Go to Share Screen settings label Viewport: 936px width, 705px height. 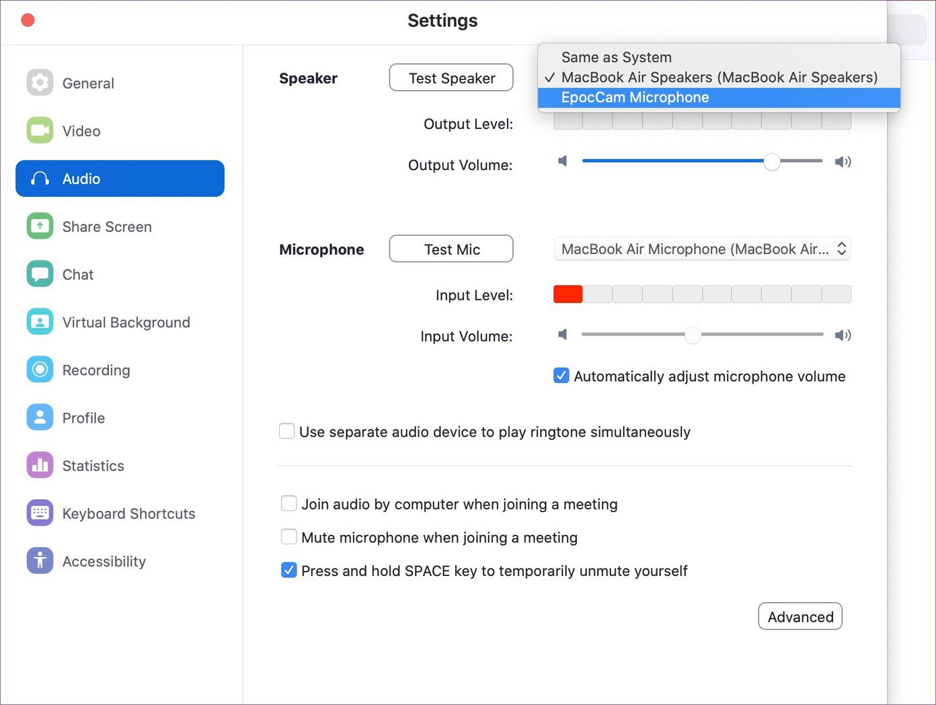107,226
